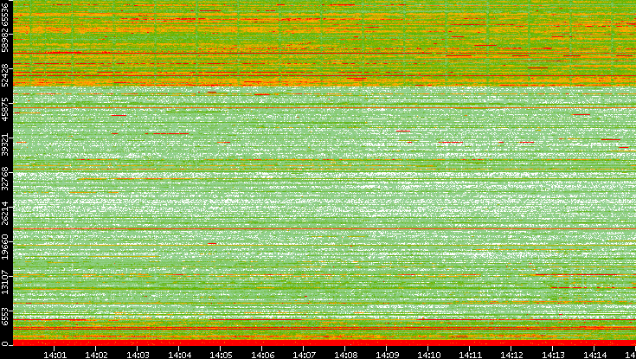Click the 14:09 time axis label

click(388, 355)
